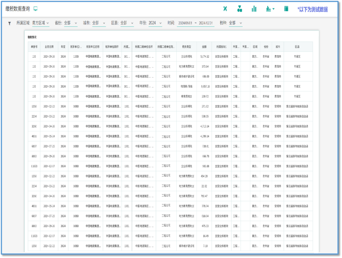This screenshot has height=258, width=342.
Task: Click the 所属二级单位名称 column header
Action: click(x=144, y=47)
